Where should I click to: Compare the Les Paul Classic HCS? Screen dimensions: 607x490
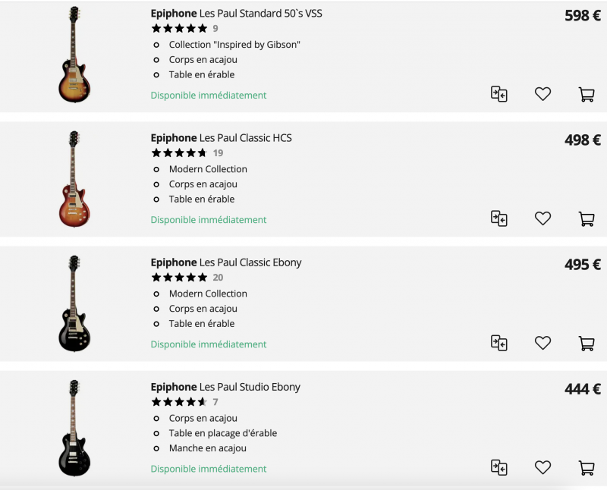(498, 218)
